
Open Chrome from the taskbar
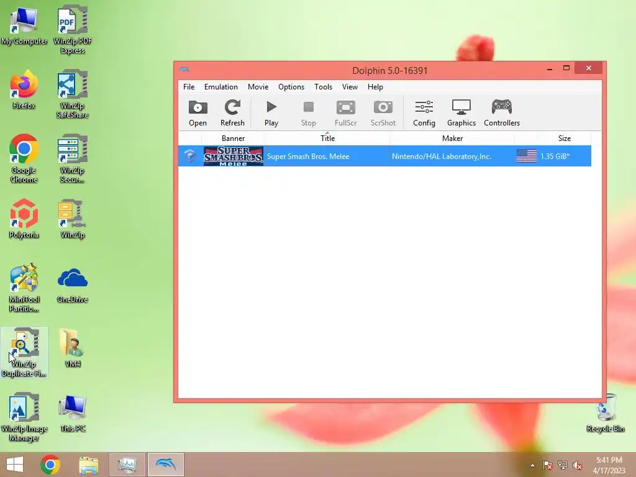[x=50, y=465]
